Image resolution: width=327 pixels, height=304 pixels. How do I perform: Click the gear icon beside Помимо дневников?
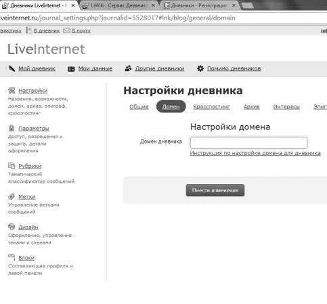click(200, 68)
